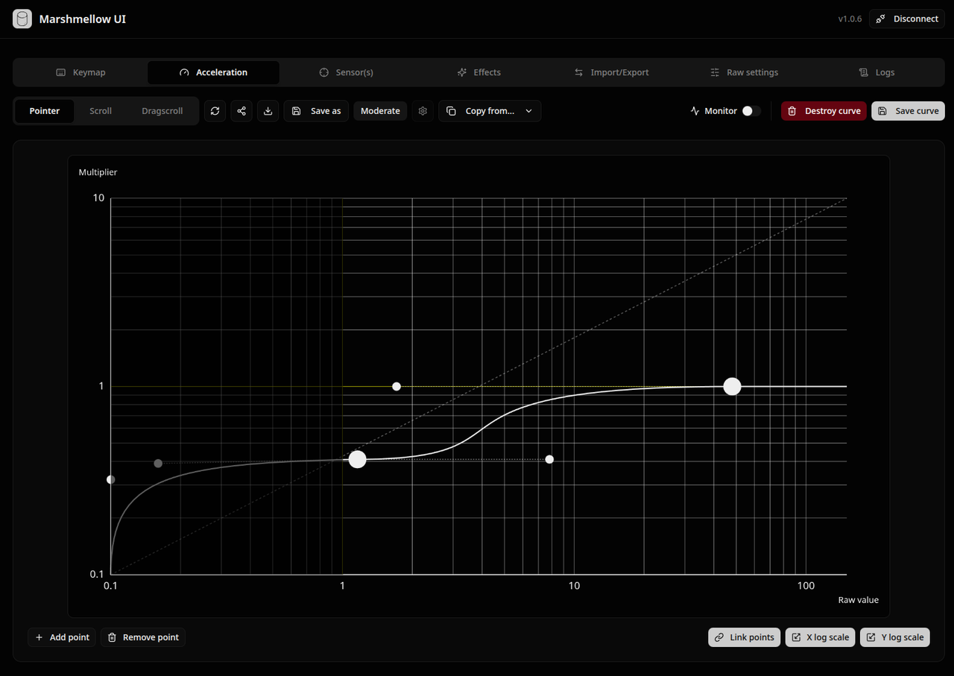The width and height of the screenshot is (954, 676).
Task: Click the chevron arrow on Copy from
Action: [529, 111]
